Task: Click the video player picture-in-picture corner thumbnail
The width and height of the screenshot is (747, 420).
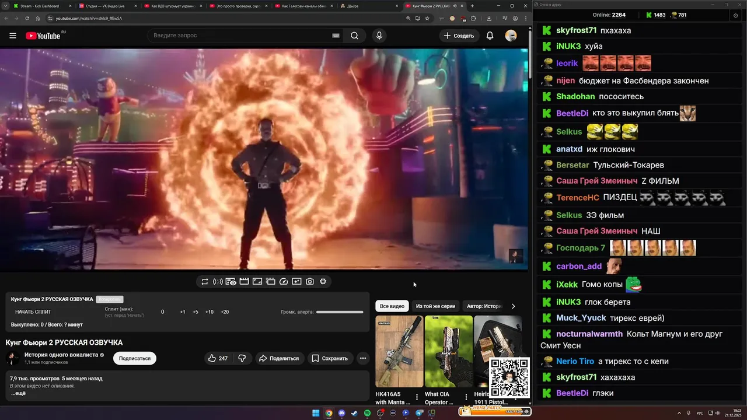Action: click(x=516, y=256)
